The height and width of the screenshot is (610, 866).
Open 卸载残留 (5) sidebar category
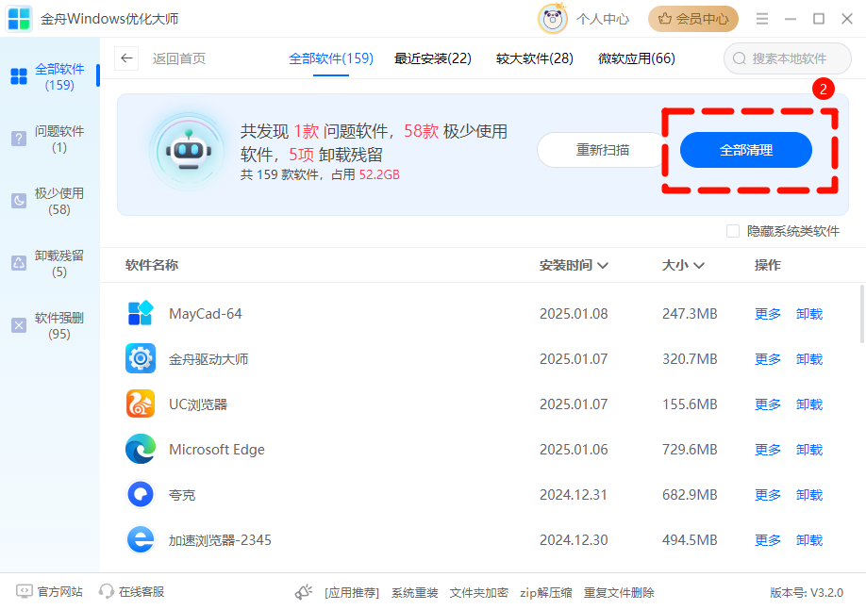(x=49, y=263)
